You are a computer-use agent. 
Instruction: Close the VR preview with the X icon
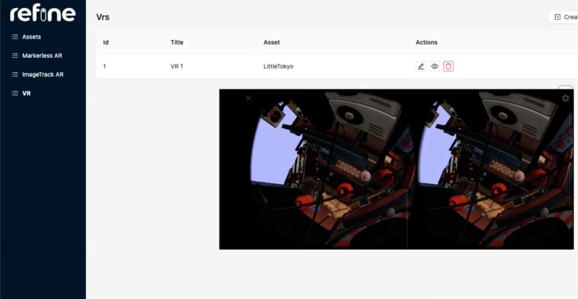248,98
